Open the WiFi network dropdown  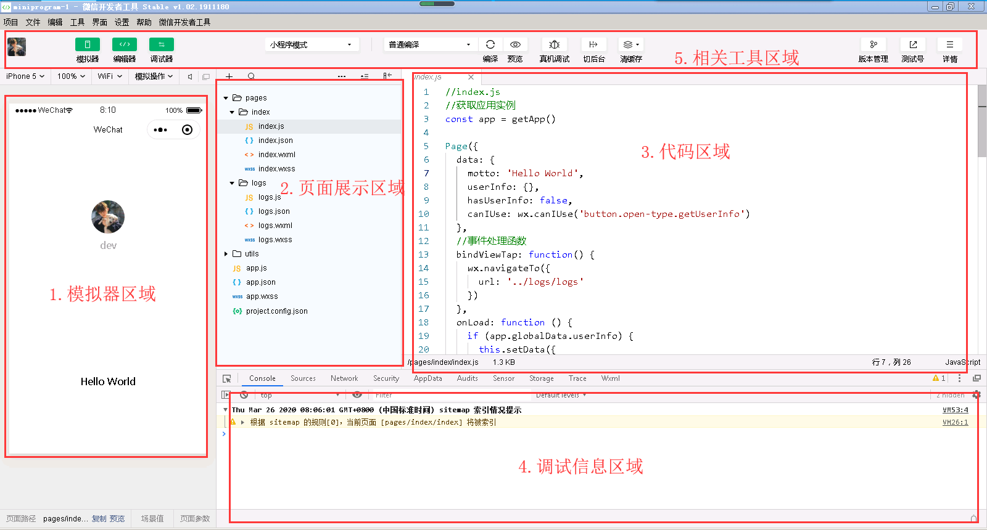pyautogui.click(x=110, y=76)
